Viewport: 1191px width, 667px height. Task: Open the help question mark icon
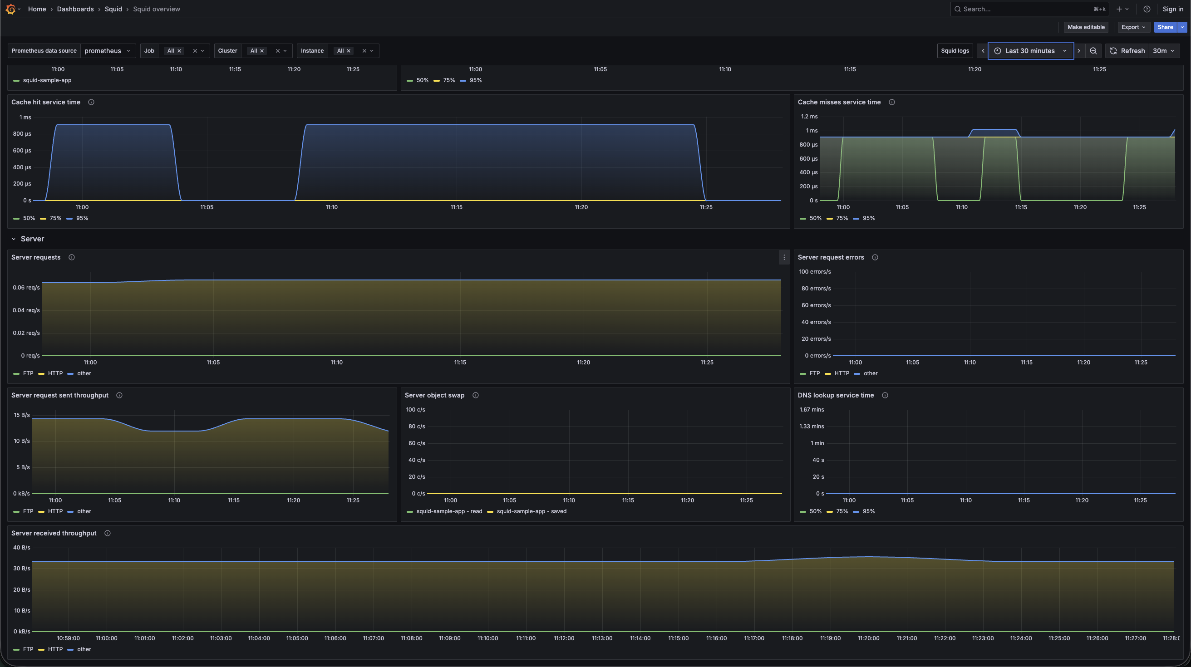click(x=1147, y=9)
